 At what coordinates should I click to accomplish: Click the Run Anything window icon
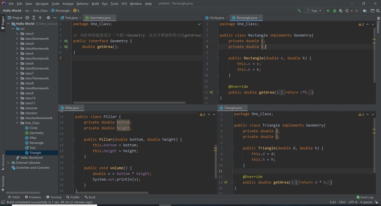tap(373, 10)
